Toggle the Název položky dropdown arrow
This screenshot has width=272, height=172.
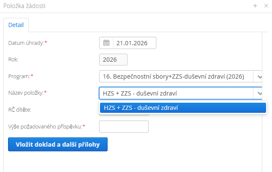[x=259, y=93]
